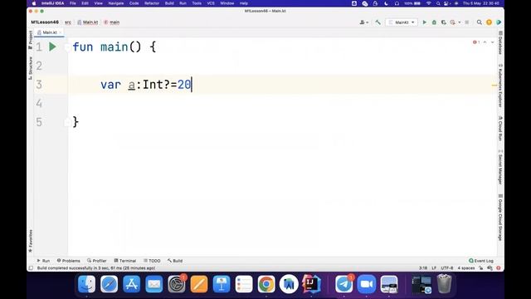531x299 pixels.
Task: Open the MainKt run configuration dropdown
Action: coord(402,22)
